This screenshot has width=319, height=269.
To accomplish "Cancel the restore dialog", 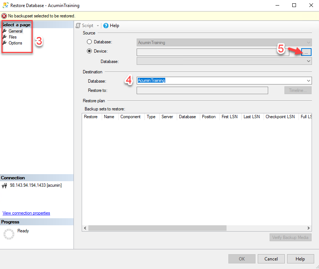I will (x=271, y=259).
